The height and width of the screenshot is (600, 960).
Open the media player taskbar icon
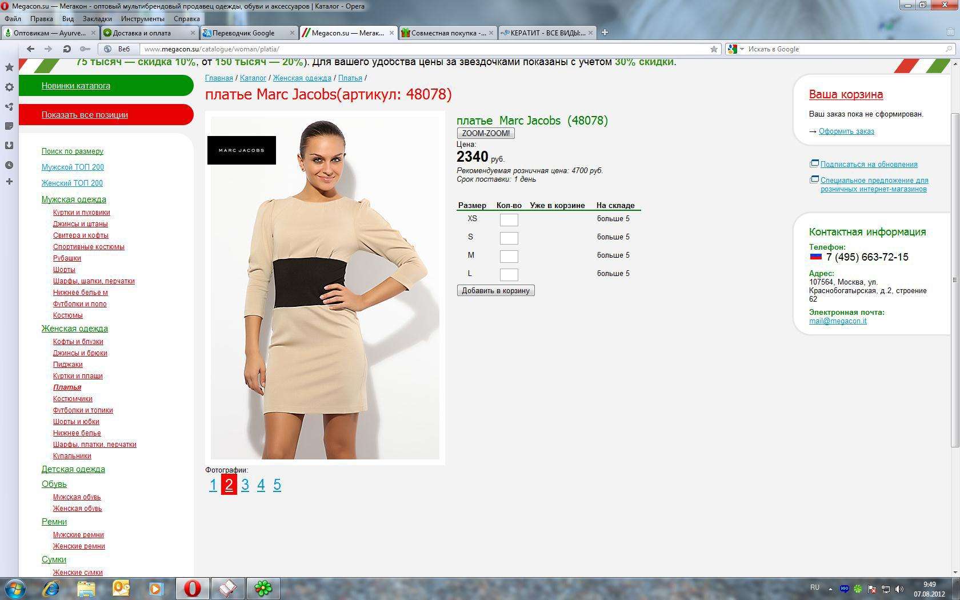tap(156, 588)
